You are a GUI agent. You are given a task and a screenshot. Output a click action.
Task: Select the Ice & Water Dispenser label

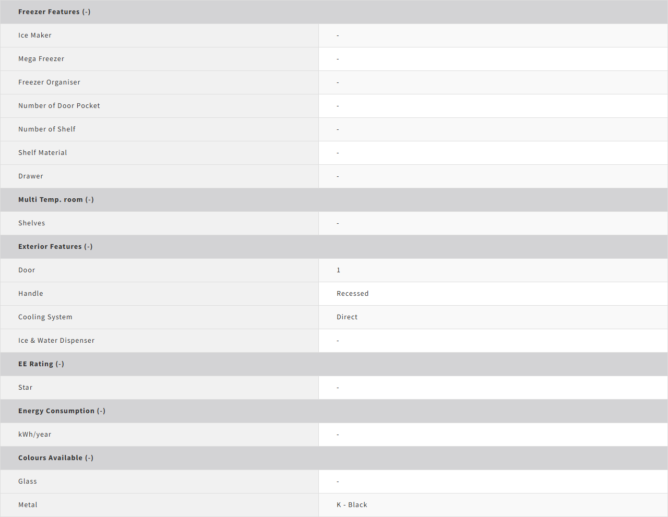(x=56, y=341)
